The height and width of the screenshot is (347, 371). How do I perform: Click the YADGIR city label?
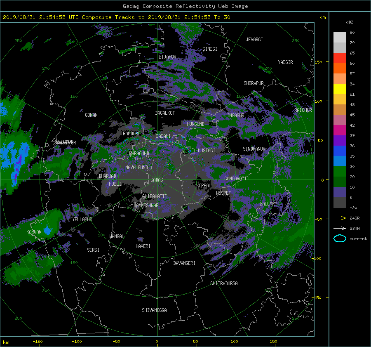(x=285, y=62)
